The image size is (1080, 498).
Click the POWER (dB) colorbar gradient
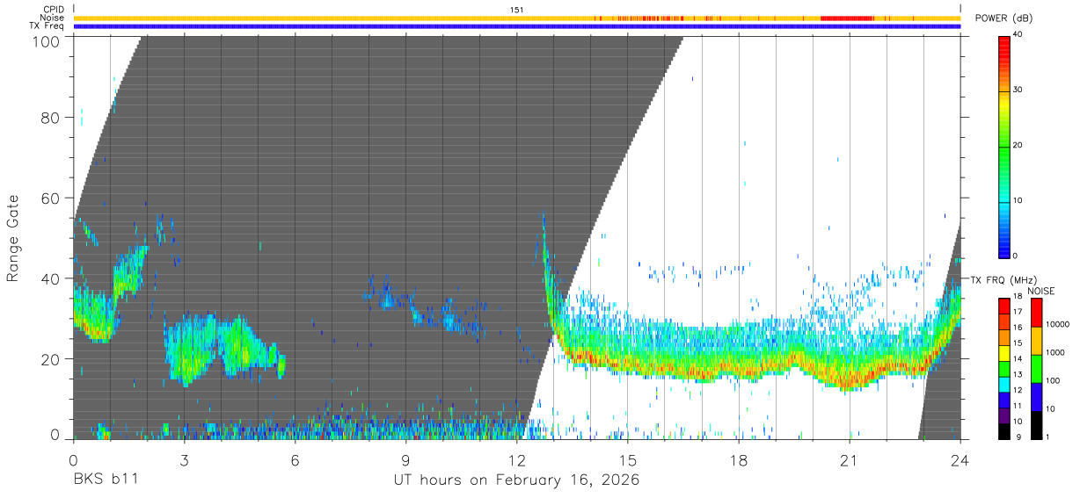(x=1003, y=146)
